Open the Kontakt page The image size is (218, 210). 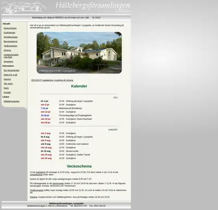pyautogui.click(x=7, y=92)
